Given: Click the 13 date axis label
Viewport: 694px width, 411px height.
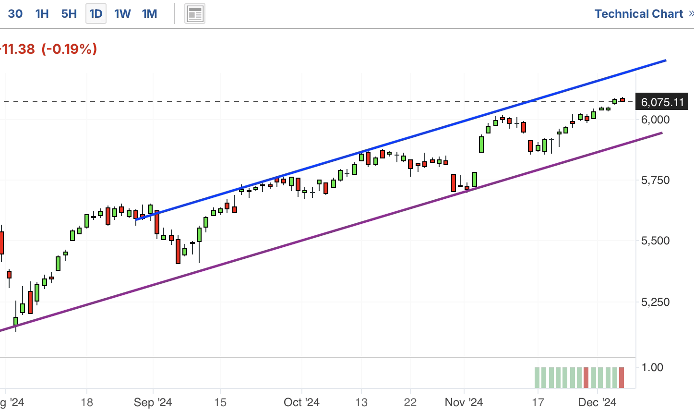Looking at the screenshot, I should (x=361, y=402).
